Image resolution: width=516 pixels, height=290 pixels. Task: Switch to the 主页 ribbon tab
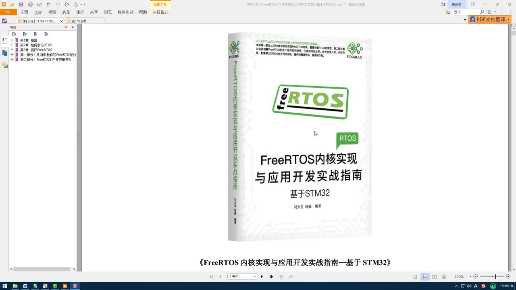(24, 12)
